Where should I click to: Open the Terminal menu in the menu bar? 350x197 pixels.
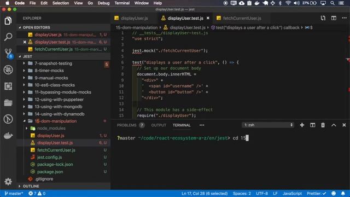(122, 3)
